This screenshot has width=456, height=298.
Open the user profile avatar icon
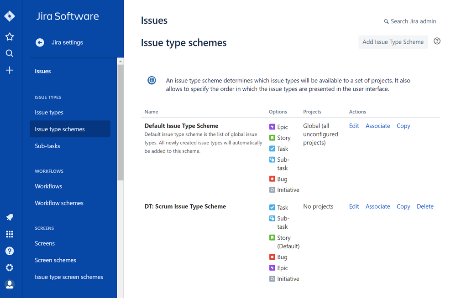pyautogui.click(x=10, y=284)
